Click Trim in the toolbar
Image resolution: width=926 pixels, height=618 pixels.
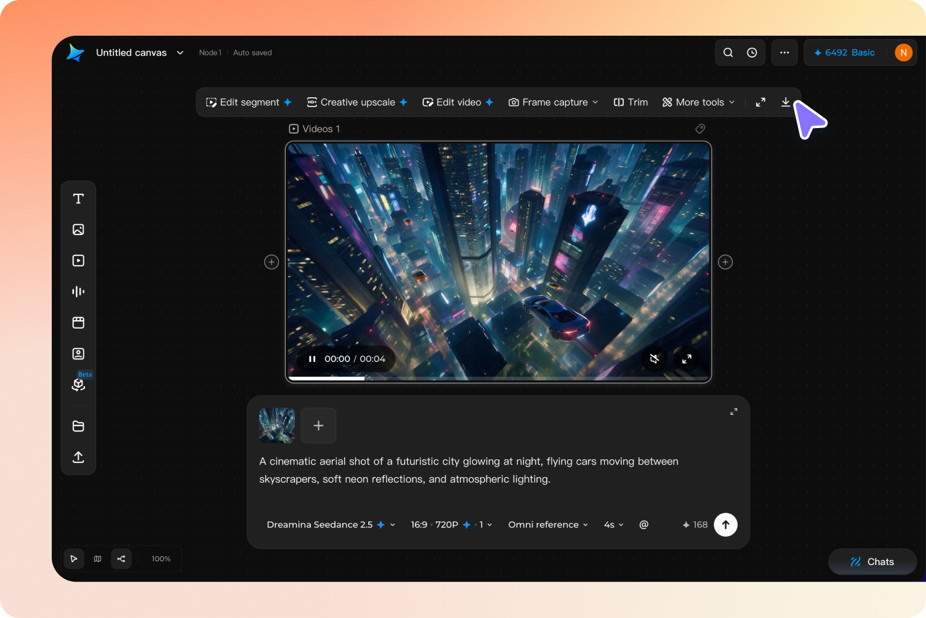click(630, 102)
